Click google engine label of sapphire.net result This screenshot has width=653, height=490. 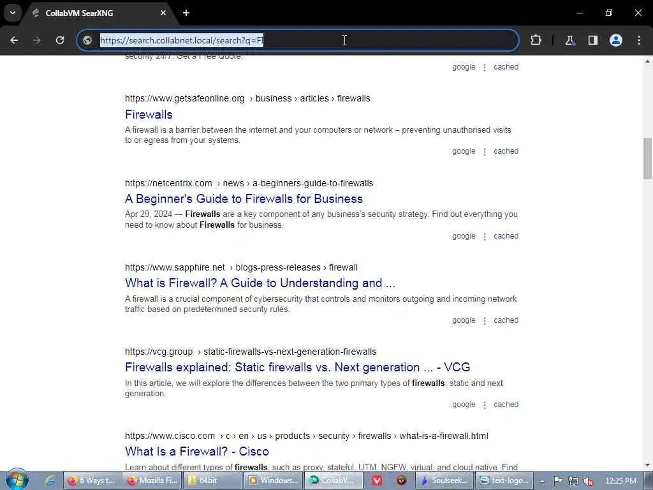[464, 320]
